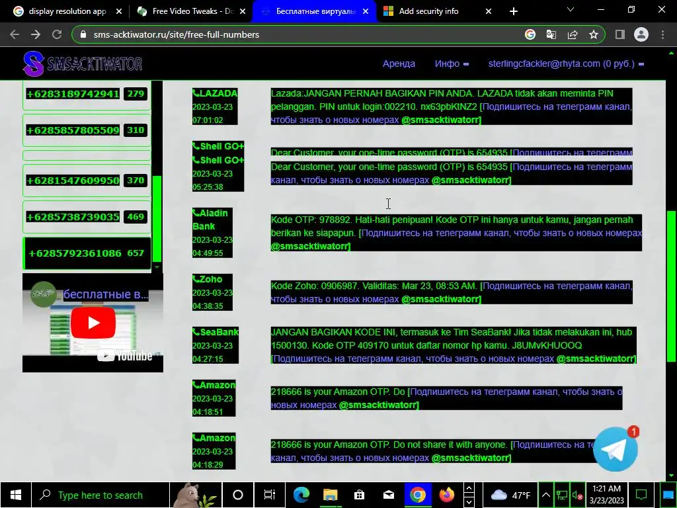The width and height of the screenshot is (677, 508).
Task: Show hidden system tray icons
Action: coord(545,495)
